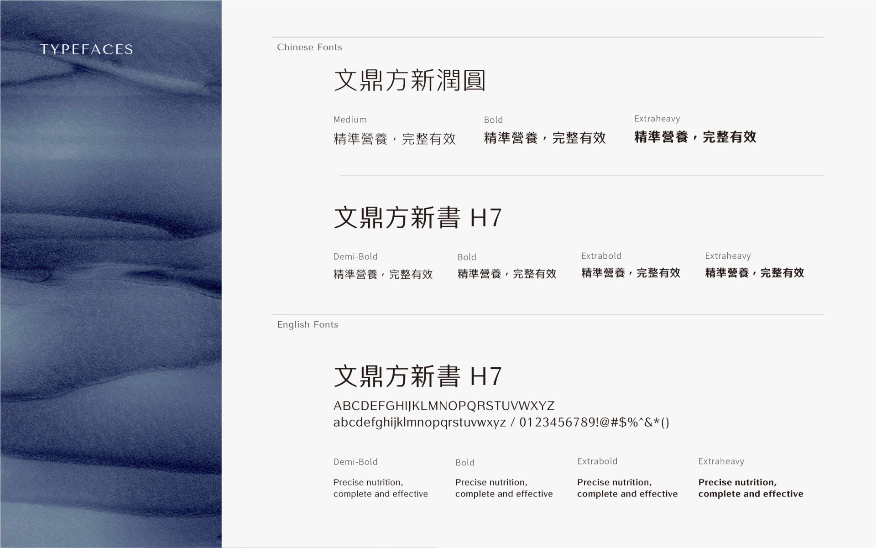The image size is (876, 548).
Task: Click the Medium weight label
Action: [350, 120]
